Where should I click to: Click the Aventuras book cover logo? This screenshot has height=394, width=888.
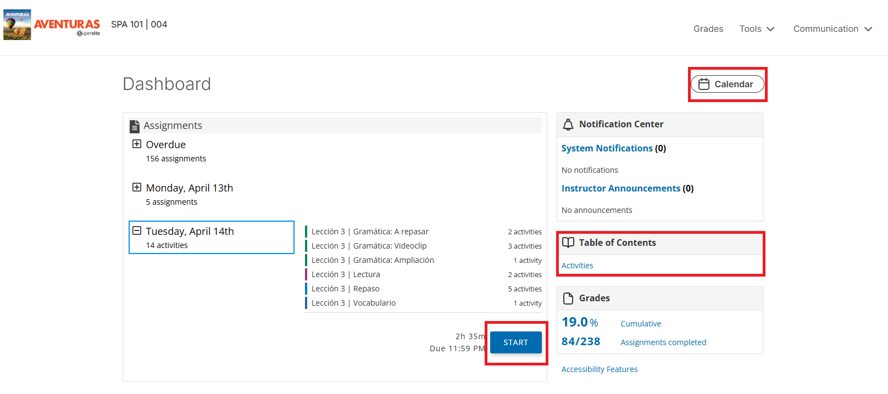pos(17,25)
